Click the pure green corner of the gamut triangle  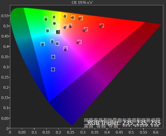pyautogui.click(x=24, y=8)
